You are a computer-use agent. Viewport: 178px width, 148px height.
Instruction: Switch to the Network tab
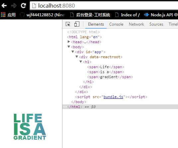tap(136, 24)
